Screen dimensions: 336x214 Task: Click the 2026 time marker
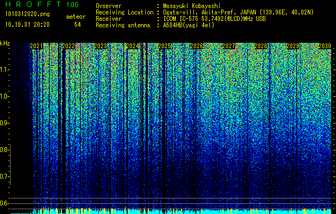pyautogui.click(x=197, y=46)
